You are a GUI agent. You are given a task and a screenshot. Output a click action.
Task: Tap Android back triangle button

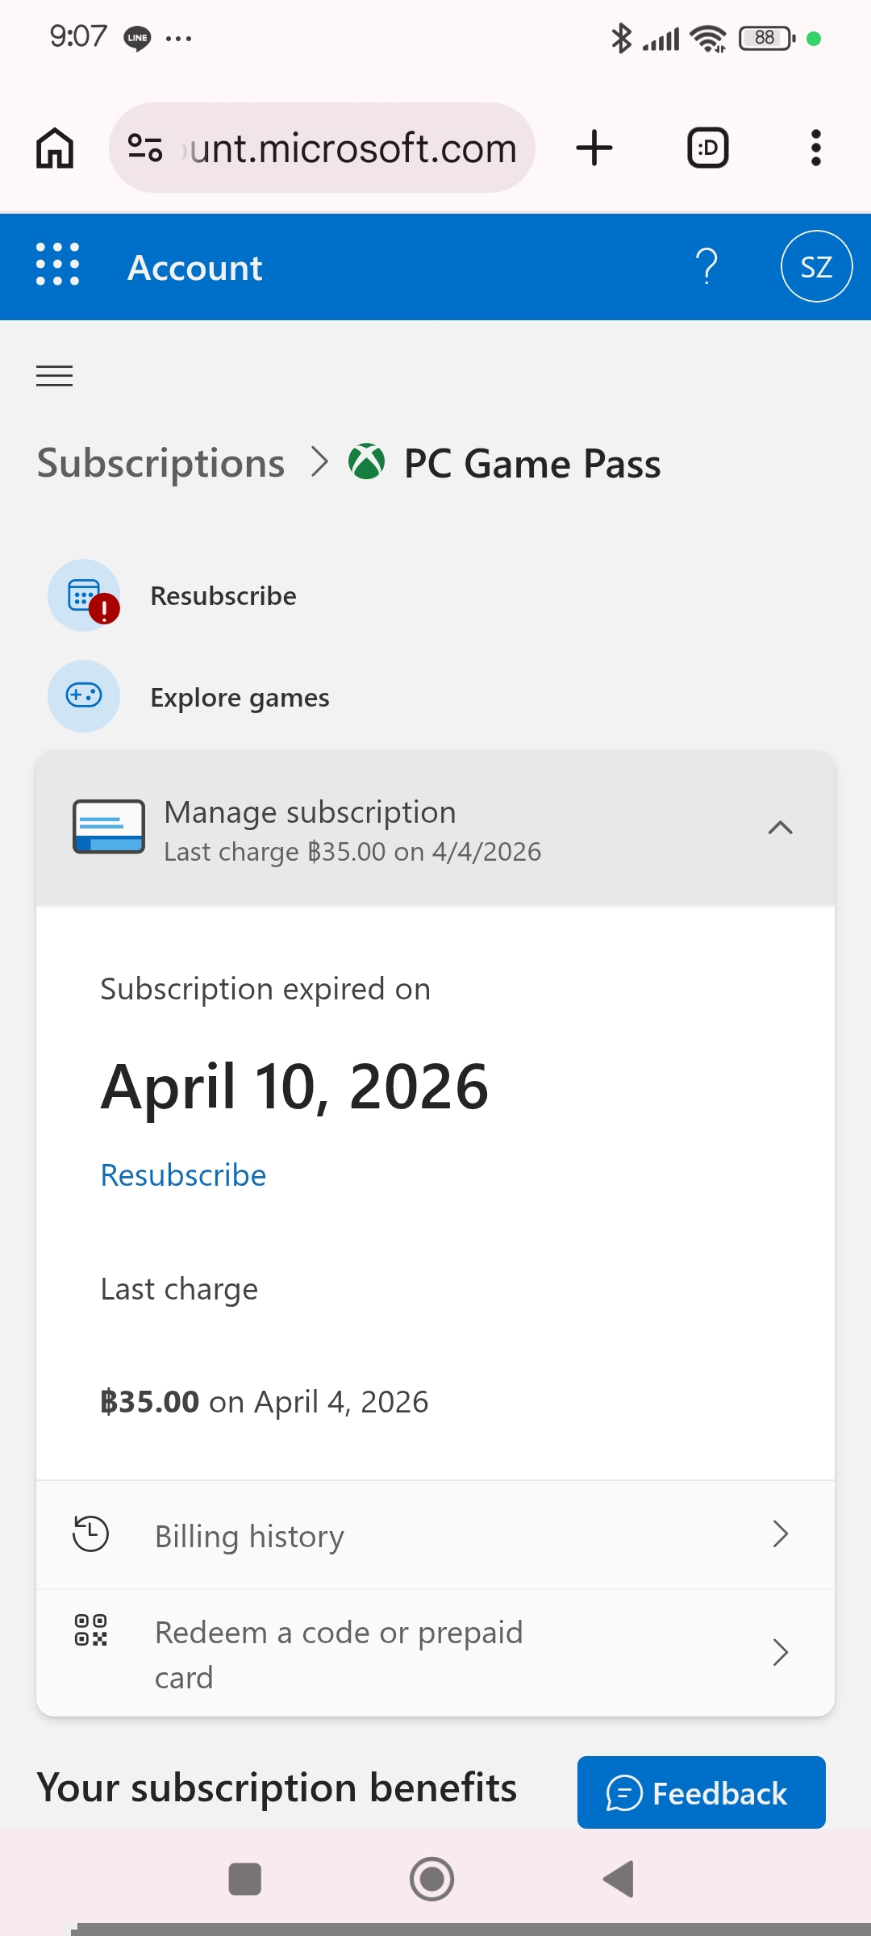click(619, 1879)
